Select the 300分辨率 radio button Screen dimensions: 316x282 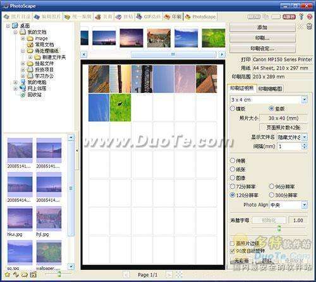(x=272, y=195)
